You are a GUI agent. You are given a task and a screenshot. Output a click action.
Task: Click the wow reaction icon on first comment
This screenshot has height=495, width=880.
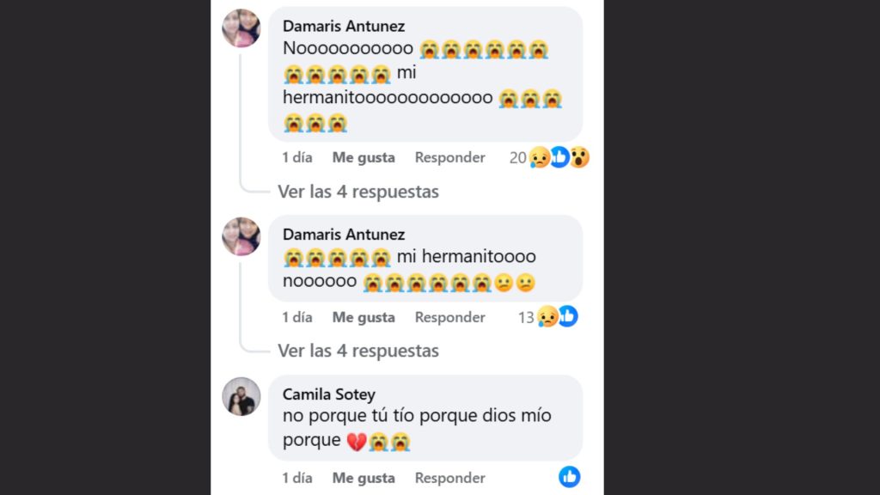pyautogui.click(x=578, y=157)
